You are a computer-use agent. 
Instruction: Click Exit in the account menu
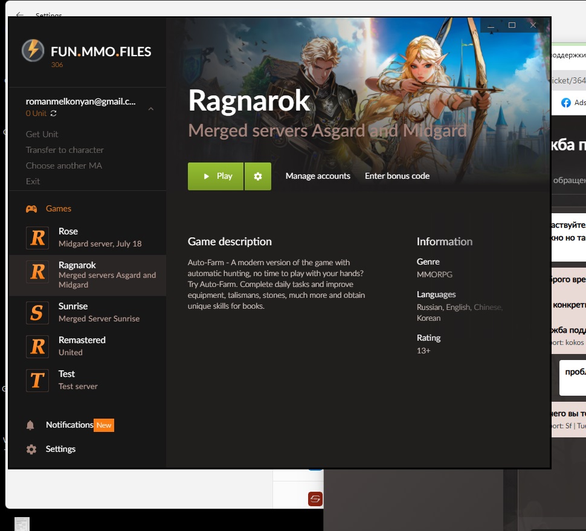coord(33,181)
